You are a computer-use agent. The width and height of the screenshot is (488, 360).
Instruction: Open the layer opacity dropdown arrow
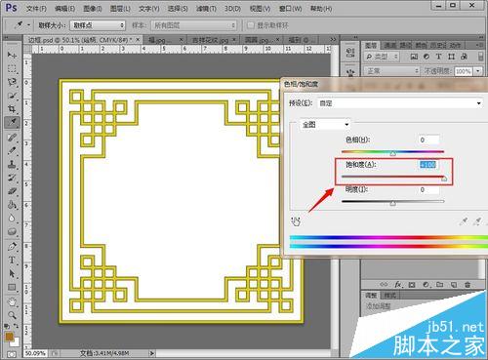478,71
